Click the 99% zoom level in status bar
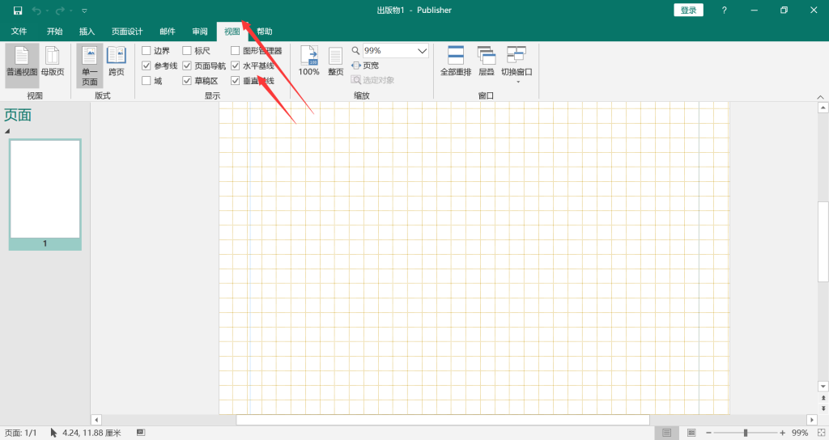 pos(800,433)
